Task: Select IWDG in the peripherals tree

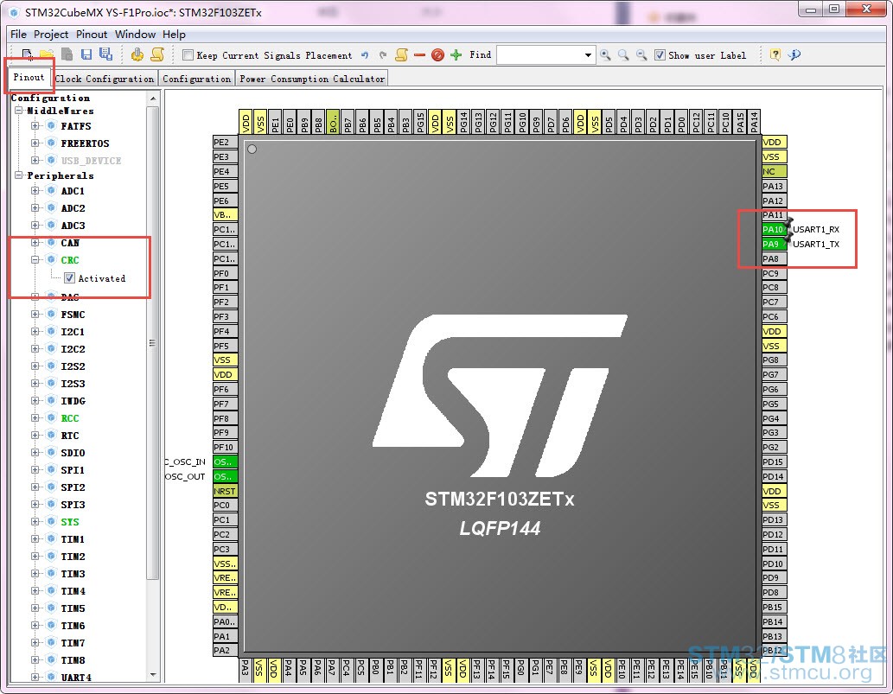Action: click(x=73, y=401)
